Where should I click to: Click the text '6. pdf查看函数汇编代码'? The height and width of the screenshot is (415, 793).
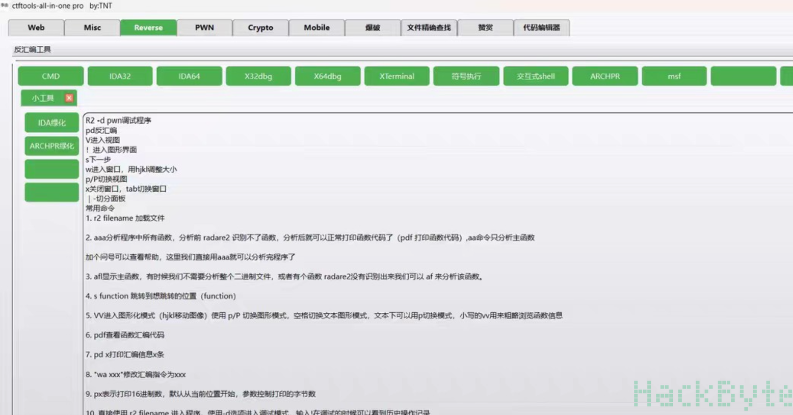[x=125, y=335]
